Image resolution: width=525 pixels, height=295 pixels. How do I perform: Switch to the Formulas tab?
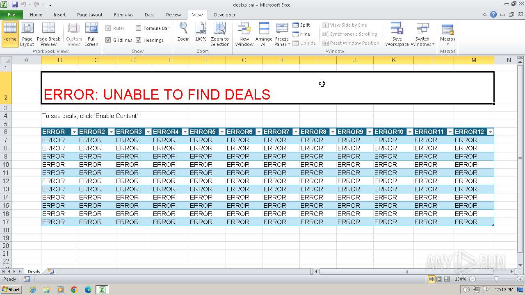(x=123, y=15)
